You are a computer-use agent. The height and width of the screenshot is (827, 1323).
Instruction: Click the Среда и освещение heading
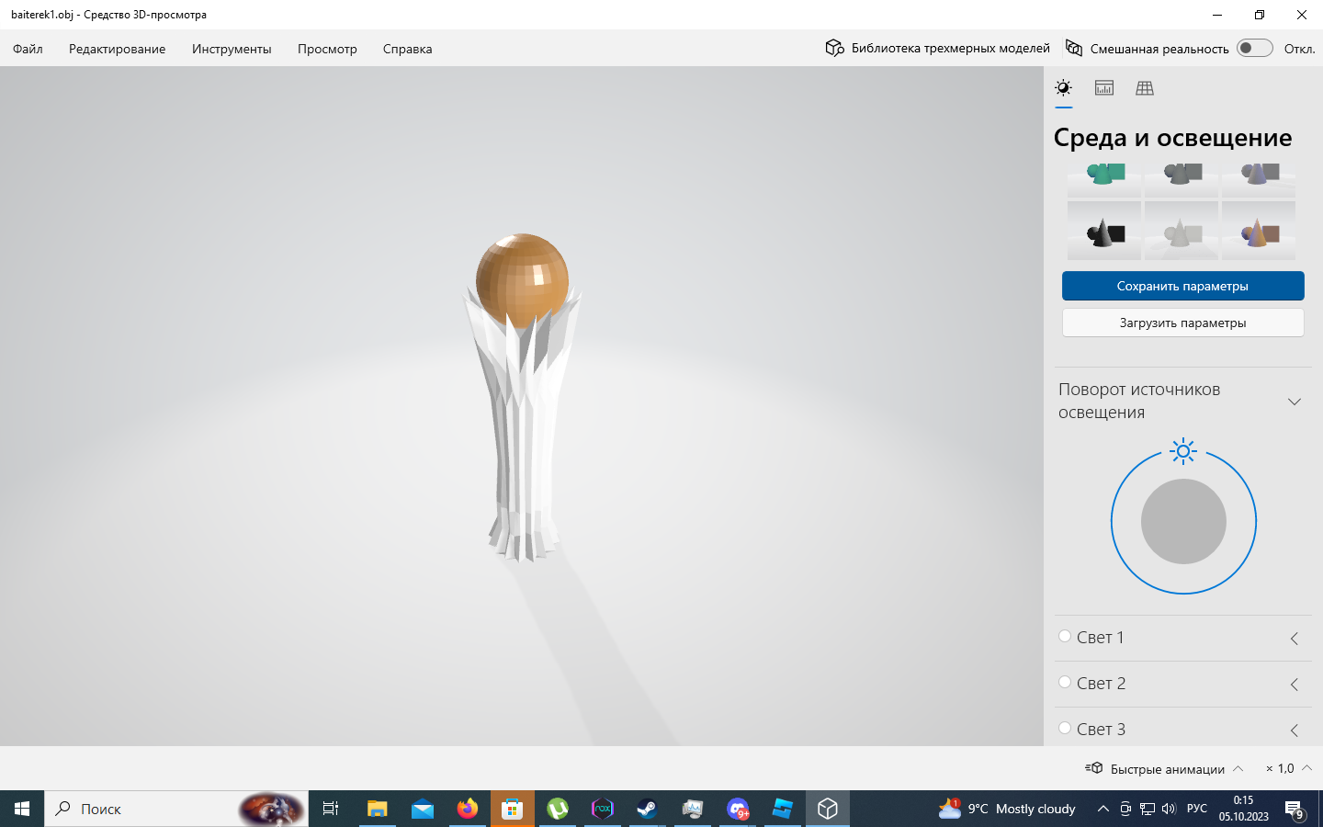[1172, 138]
